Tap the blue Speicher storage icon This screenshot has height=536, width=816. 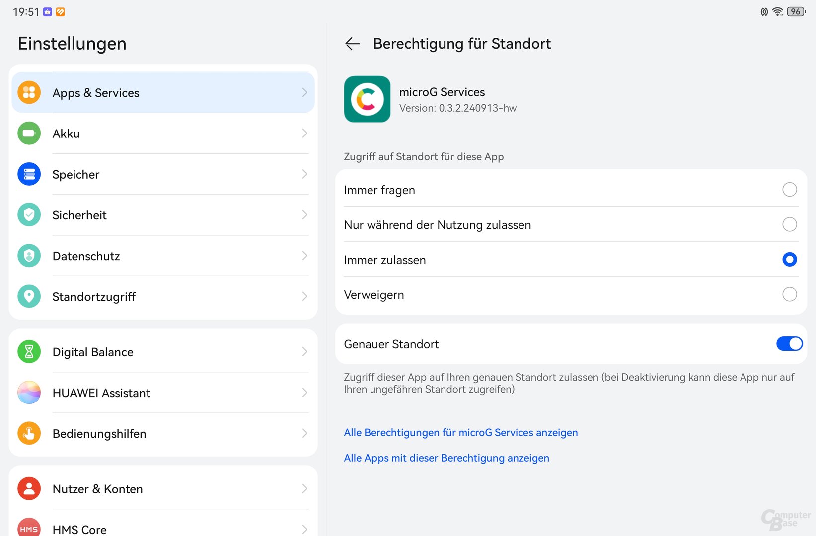[29, 174]
